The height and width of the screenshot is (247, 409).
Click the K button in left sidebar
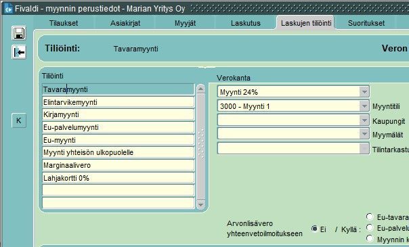(x=19, y=120)
